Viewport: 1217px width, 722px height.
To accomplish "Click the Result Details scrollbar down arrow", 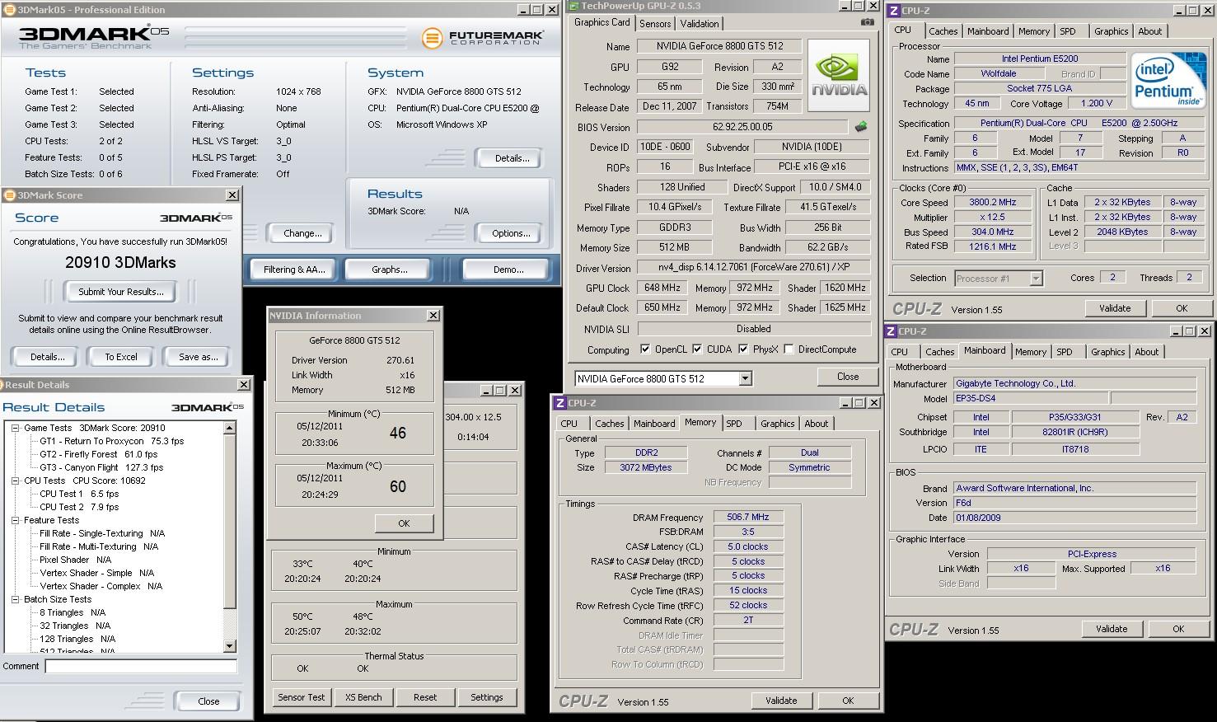I will pos(229,646).
